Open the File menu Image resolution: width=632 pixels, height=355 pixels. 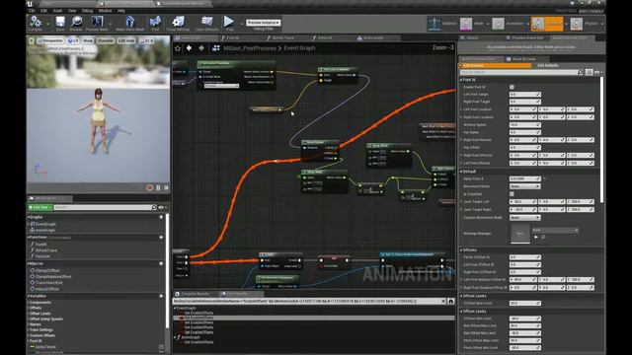coord(32,11)
